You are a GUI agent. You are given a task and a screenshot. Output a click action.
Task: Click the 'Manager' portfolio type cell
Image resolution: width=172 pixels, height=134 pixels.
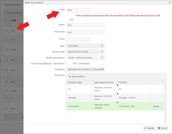pyautogui.click(x=79, y=98)
